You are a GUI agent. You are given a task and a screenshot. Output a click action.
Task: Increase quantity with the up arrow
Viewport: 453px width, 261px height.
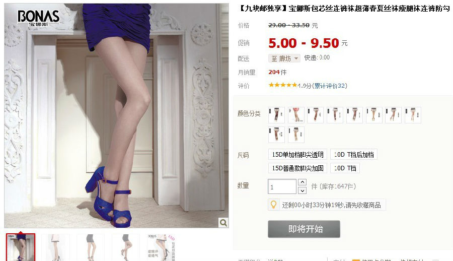302,182
